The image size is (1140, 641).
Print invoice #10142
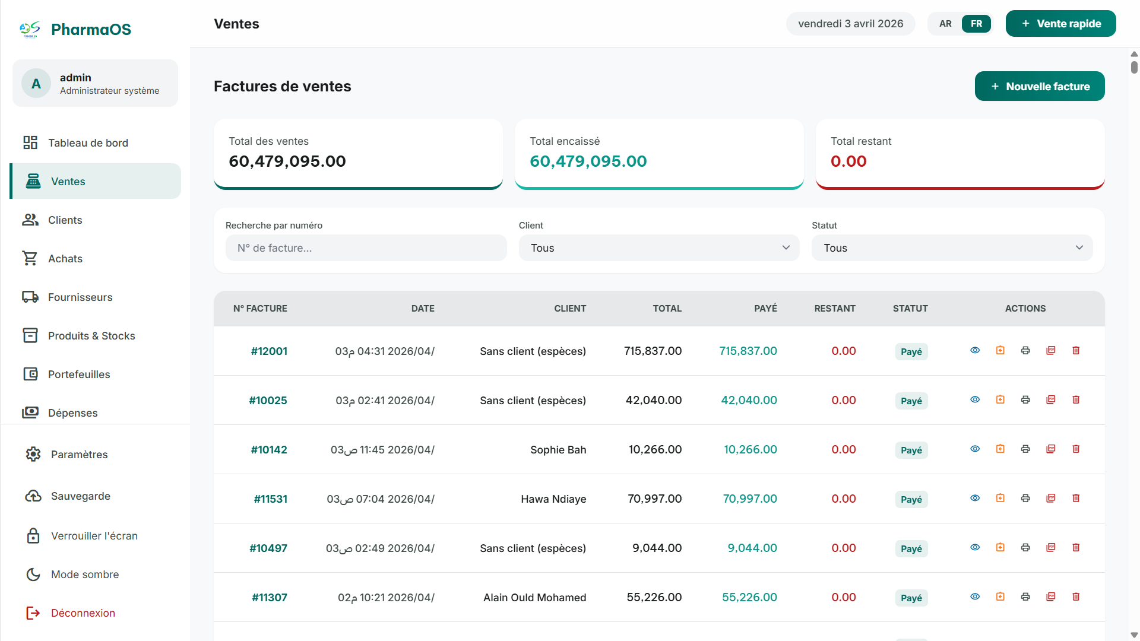pos(1025,449)
